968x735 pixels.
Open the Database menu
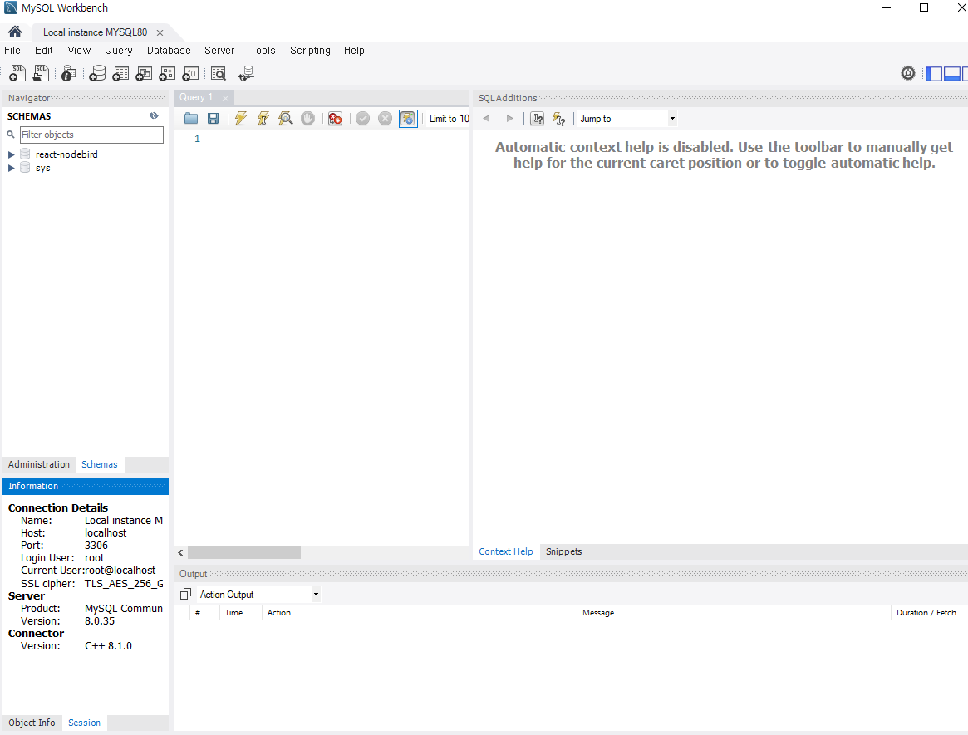click(x=169, y=51)
